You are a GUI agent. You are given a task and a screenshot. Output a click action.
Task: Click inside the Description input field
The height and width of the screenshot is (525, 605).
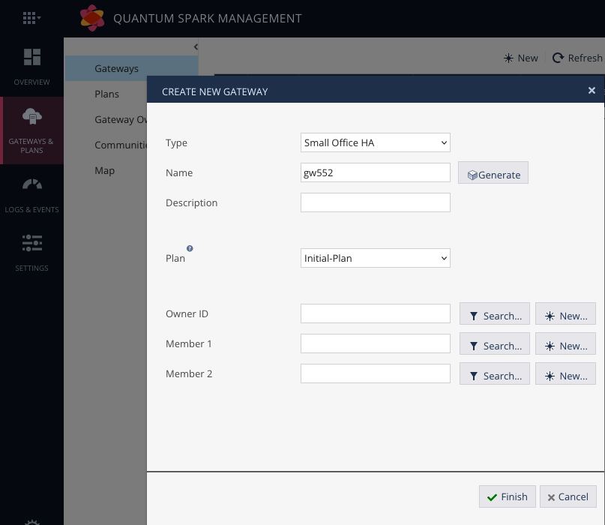(x=375, y=202)
